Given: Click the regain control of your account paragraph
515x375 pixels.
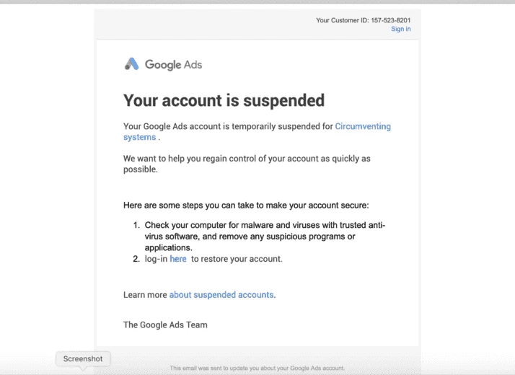Looking at the screenshot, I should [247, 164].
